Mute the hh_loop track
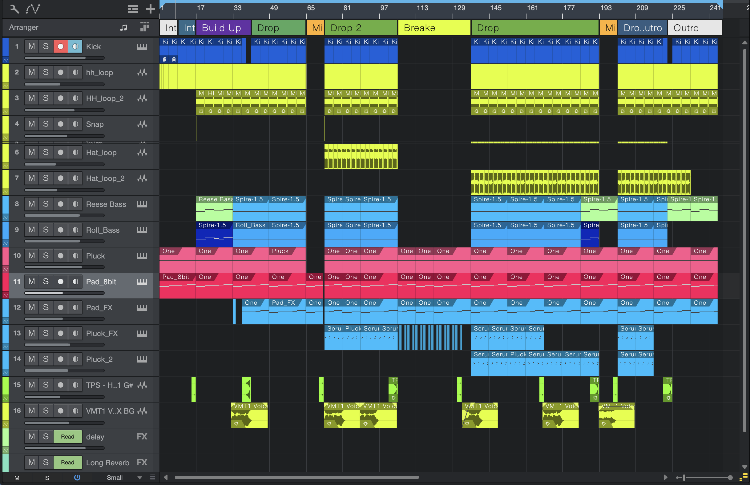 click(x=31, y=72)
